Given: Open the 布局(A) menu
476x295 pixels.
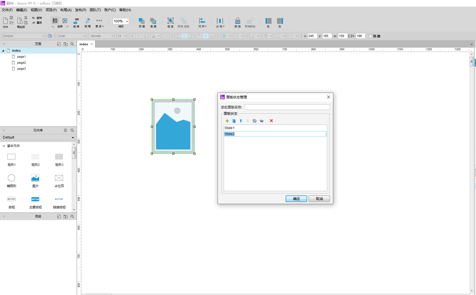Looking at the screenshot, I should coord(66,10).
